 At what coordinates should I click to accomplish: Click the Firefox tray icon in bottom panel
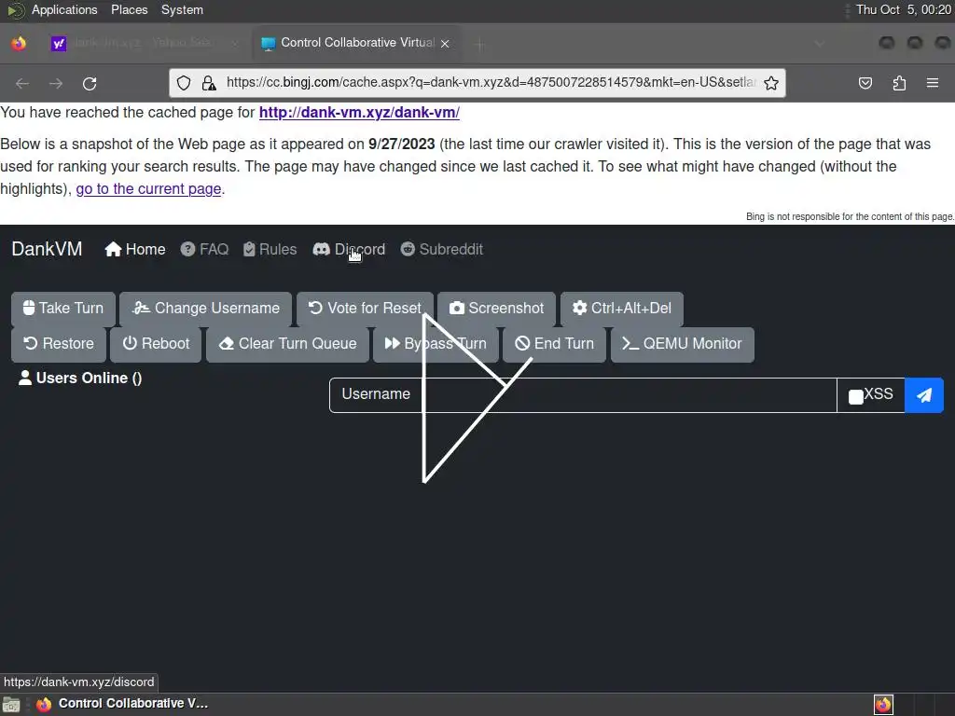point(883,705)
